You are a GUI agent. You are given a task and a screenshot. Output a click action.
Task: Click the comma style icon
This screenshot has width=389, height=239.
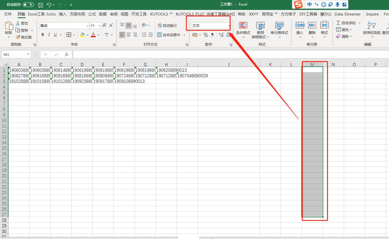point(212,35)
